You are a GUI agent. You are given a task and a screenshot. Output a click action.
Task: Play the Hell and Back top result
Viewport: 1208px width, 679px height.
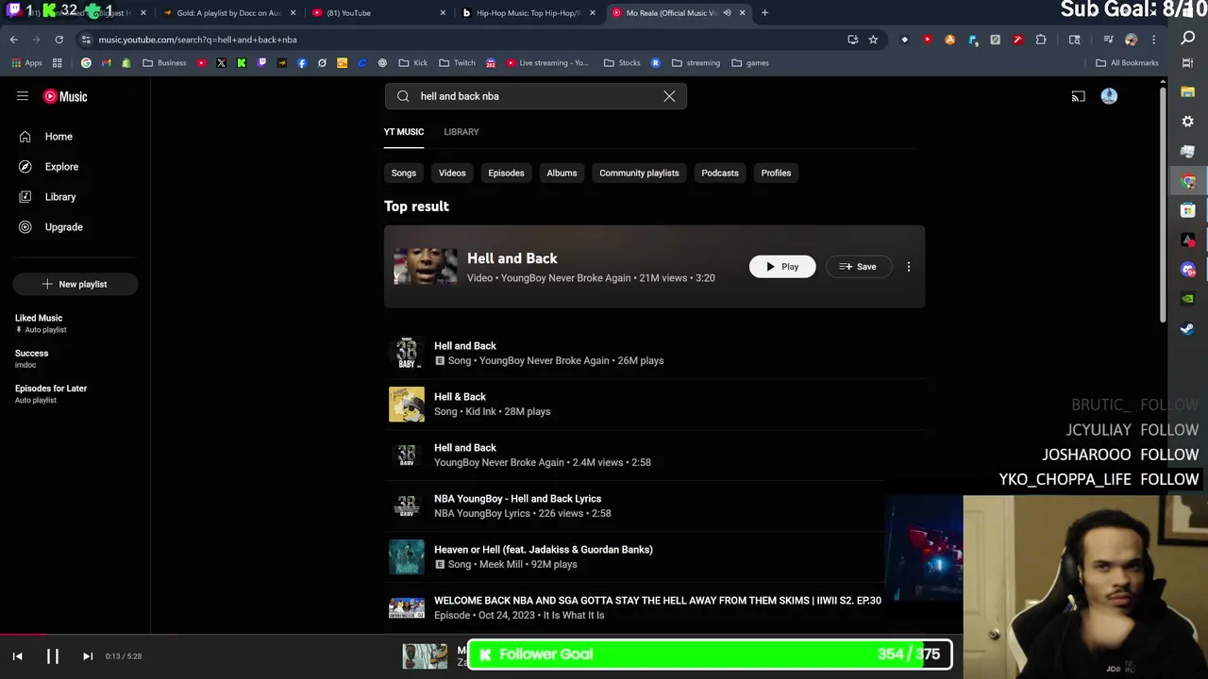coord(782,267)
